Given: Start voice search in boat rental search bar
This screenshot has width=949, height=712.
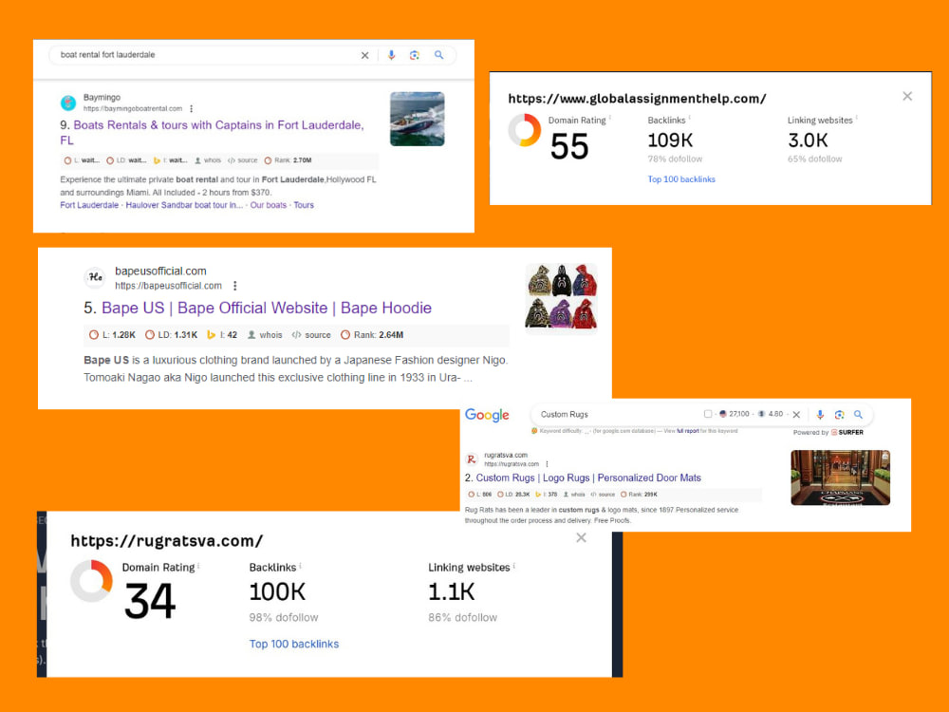Looking at the screenshot, I should 392,55.
